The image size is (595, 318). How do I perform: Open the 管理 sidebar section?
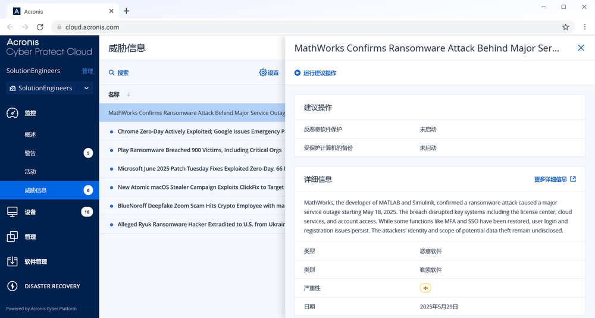[49, 237]
